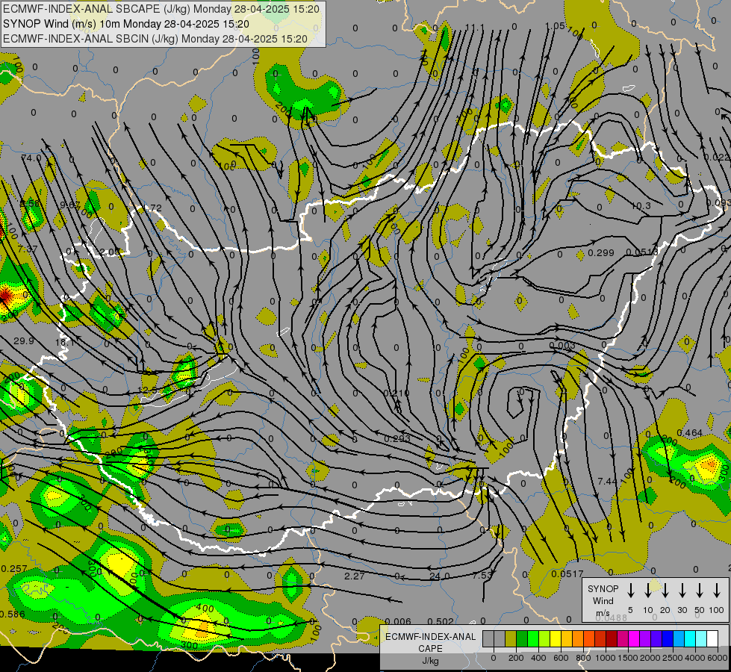The width and height of the screenshot is (731, 672).
Task: Select the 5 m/s wind arrow in legend
Action: click(x=630, y=590)
